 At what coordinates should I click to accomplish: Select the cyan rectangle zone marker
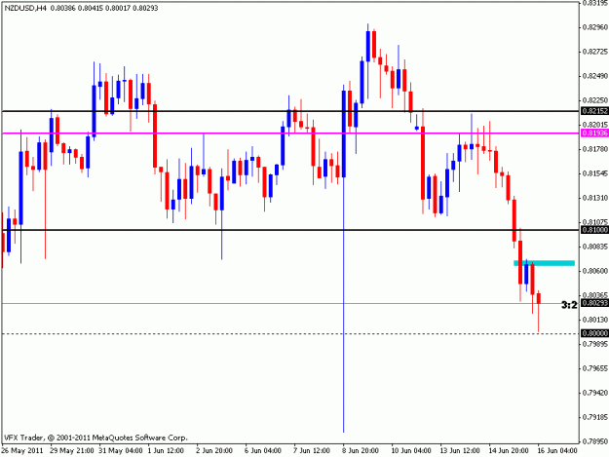544,263
